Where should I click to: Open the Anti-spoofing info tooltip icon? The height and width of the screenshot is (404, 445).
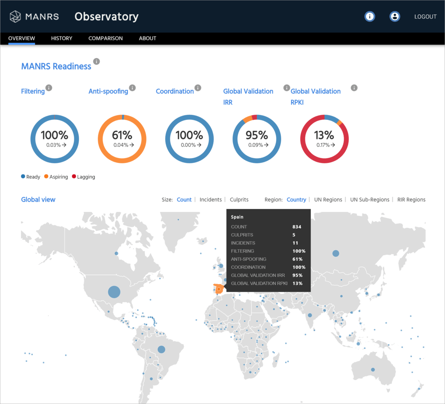point(132,88)
